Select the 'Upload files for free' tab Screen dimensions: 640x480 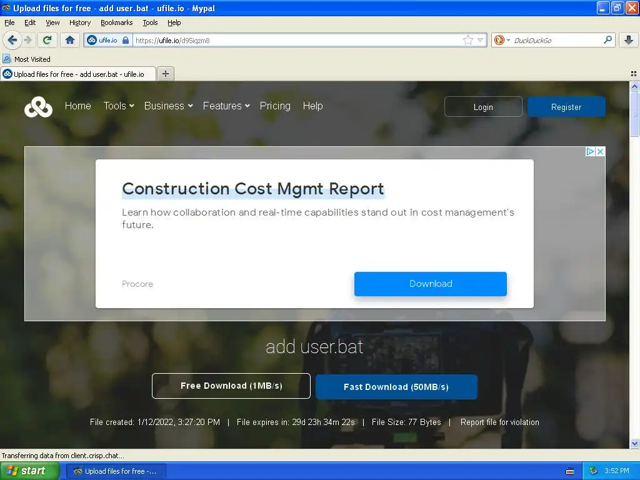pos(78,74)
